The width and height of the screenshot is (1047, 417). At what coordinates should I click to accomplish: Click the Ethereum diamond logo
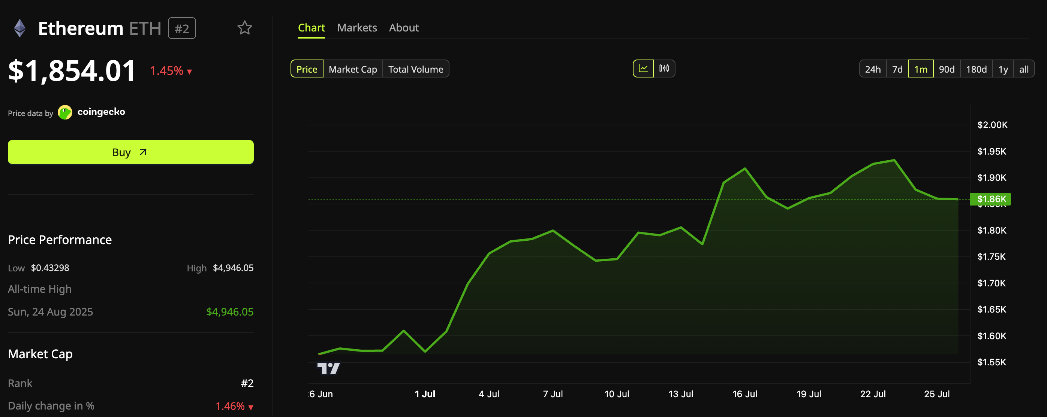(19, 28)
